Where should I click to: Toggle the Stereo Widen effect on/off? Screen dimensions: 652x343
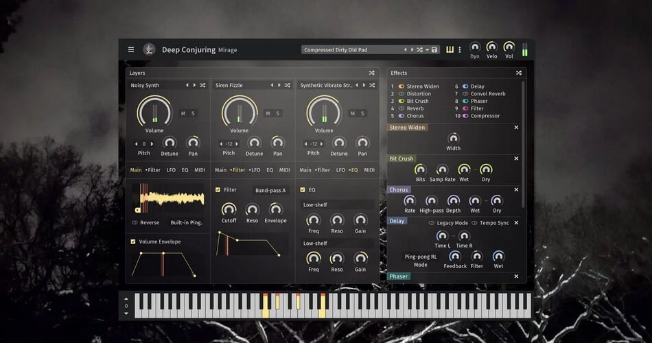(x=401, y=86)
